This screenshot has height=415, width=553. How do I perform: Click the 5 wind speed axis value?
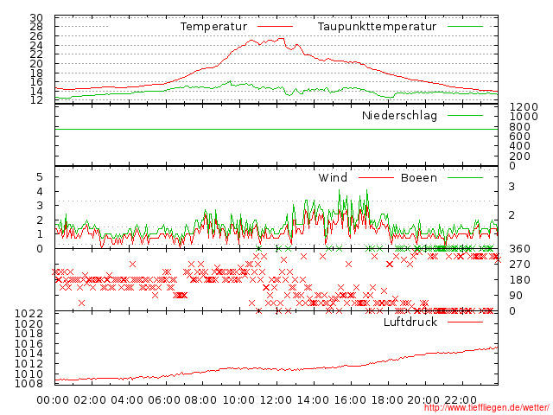point(40,176)
